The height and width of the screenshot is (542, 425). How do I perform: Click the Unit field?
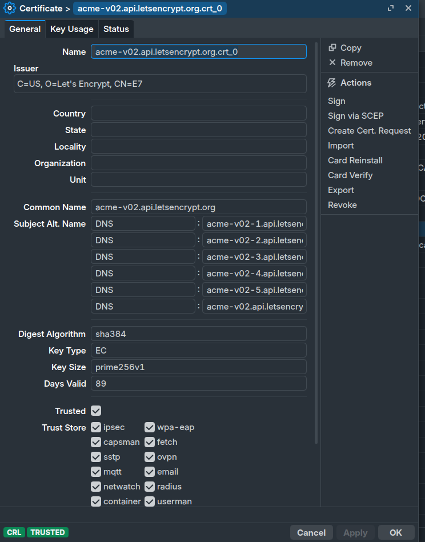(198, 180)
